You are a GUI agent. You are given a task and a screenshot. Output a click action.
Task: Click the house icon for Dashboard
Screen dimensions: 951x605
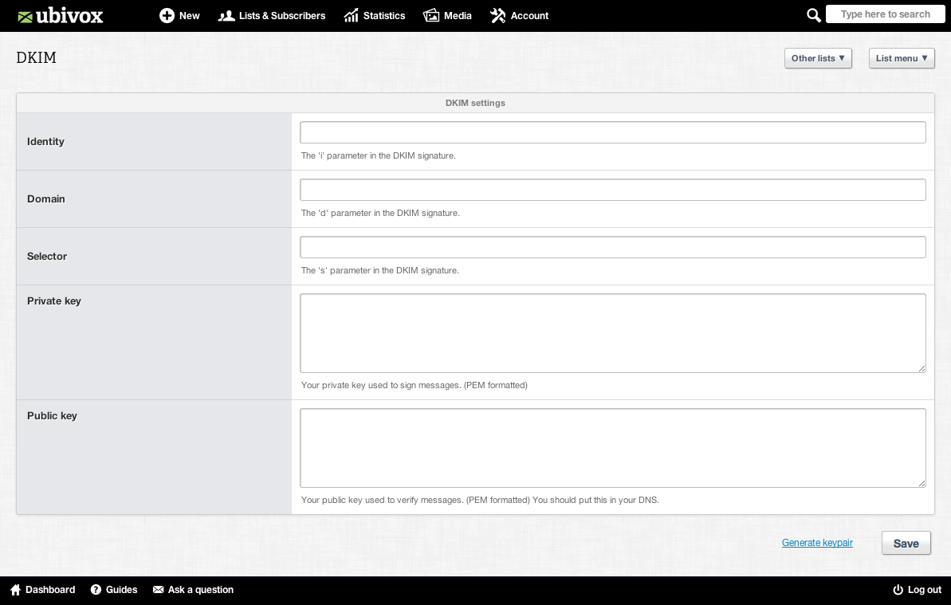(x=16, y=590)
